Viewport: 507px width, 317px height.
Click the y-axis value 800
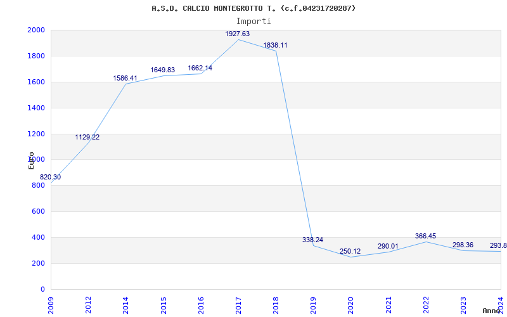38,186
